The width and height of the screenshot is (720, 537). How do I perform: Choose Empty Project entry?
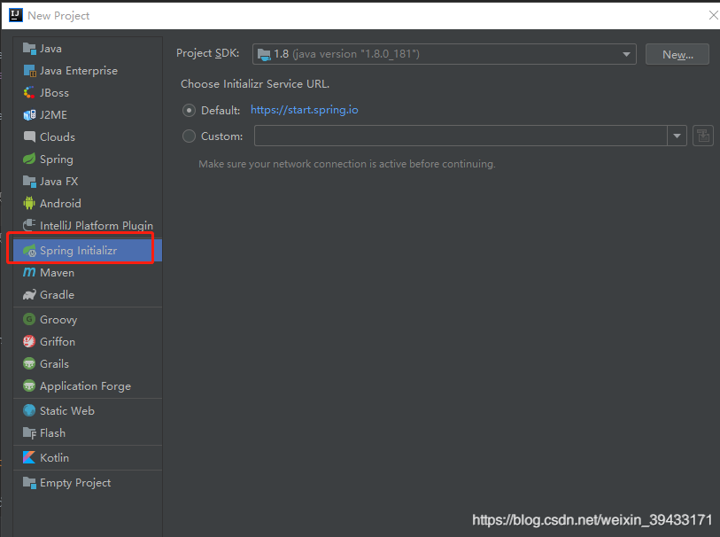pyautogui.click(x=88, y=483)
